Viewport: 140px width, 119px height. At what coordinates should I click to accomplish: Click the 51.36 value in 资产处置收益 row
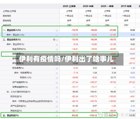pos(75,106)
